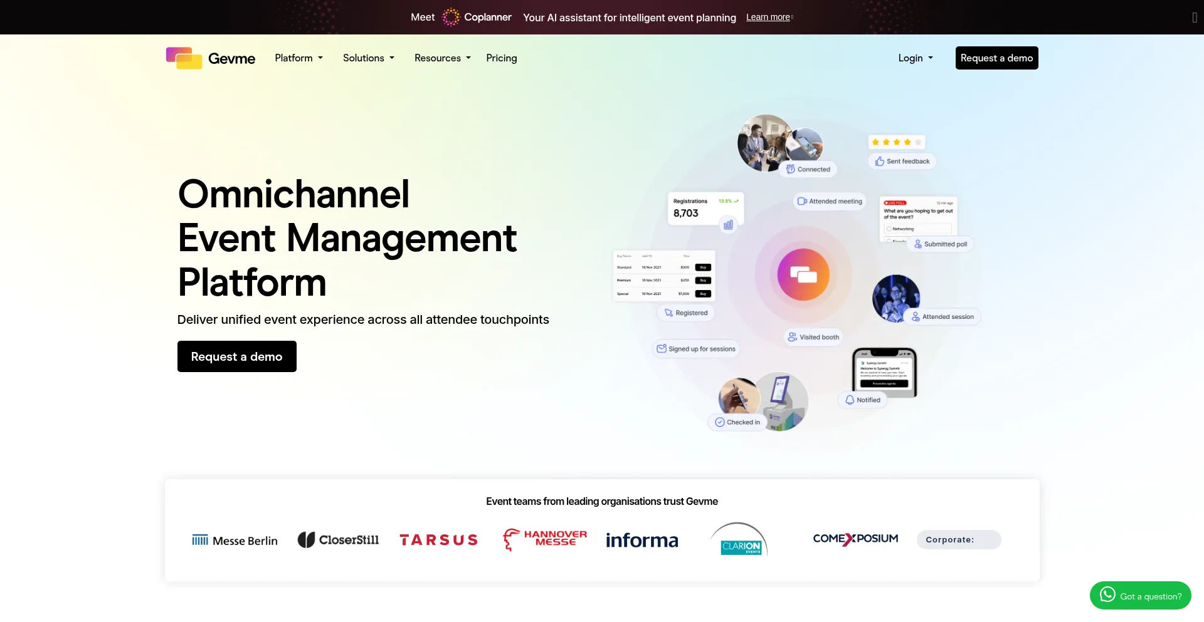This screenshot has height=622, width=1204.
Task: Click hero Request a demo button
Action: [x=236, y=356]
